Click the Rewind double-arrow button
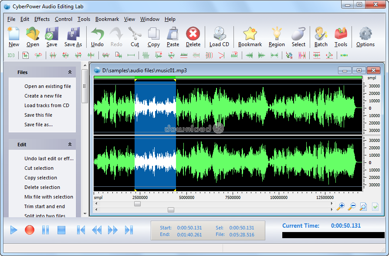389x256 pixels. pos(97,230)
